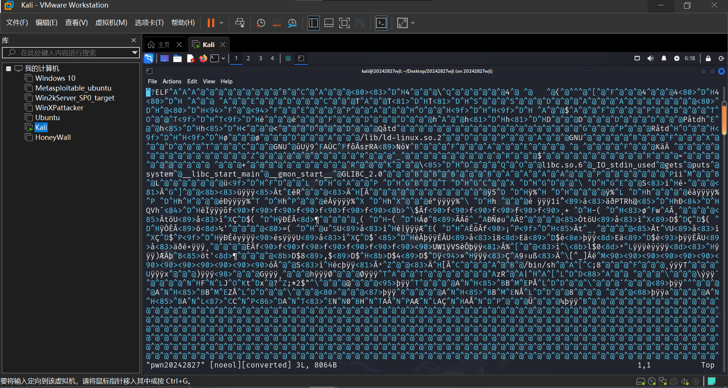This screenshot has height=388, width=728.
Task: Launch Firefox from the Kali panel
Action: tap(203, 58)
